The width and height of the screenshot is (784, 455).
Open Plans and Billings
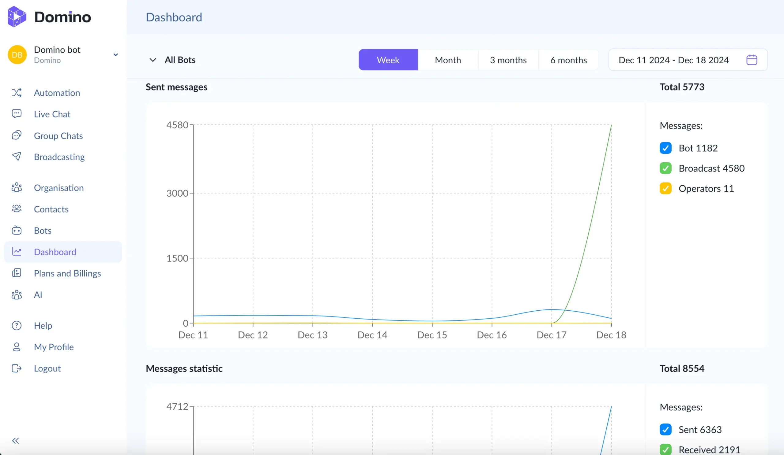click(67, 273)
